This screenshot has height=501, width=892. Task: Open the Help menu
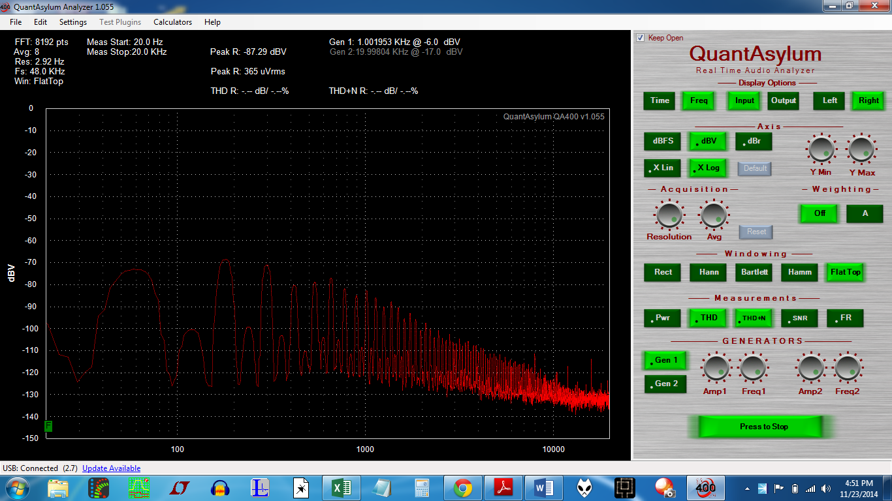coord(212,22)
